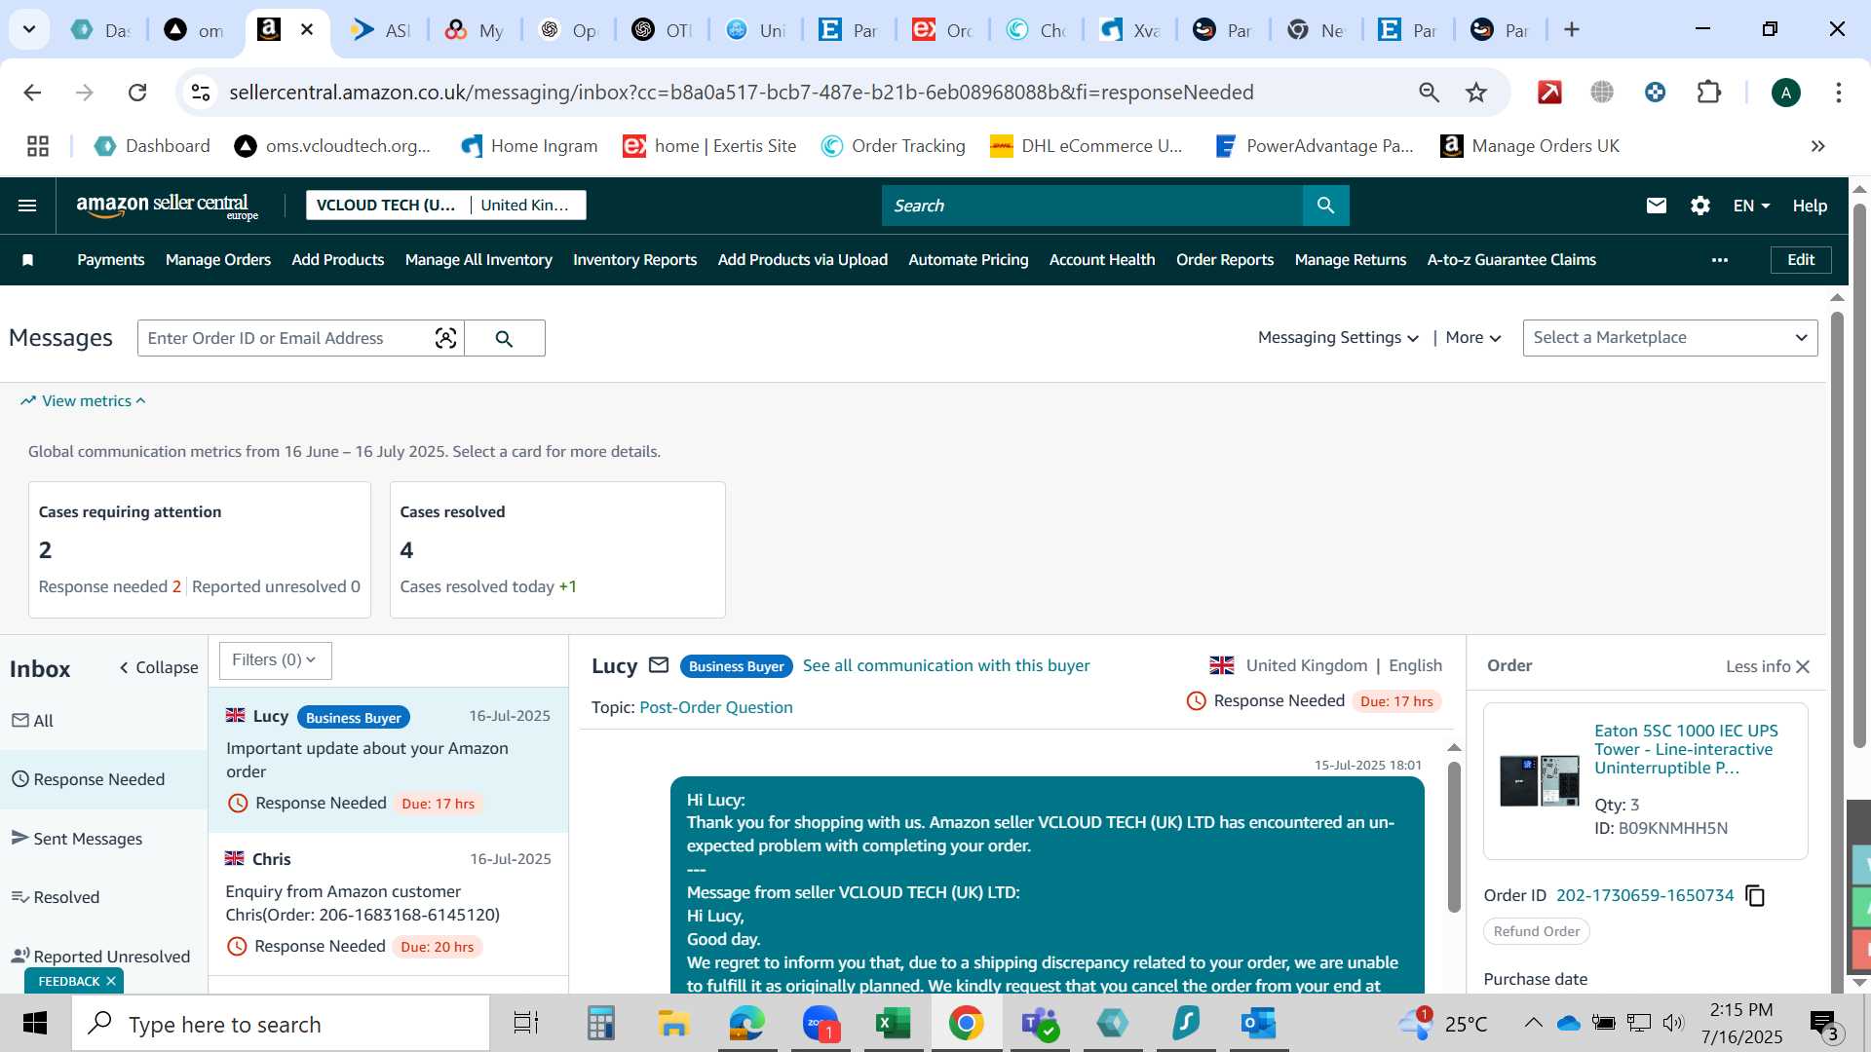This screenshot has height=1052, width=1871.
Task: Click the message thread scrollbar
Action: [x=1454, y=838]
